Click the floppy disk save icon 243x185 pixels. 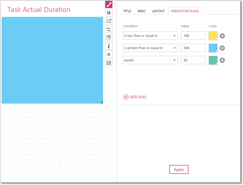point(109,63)
